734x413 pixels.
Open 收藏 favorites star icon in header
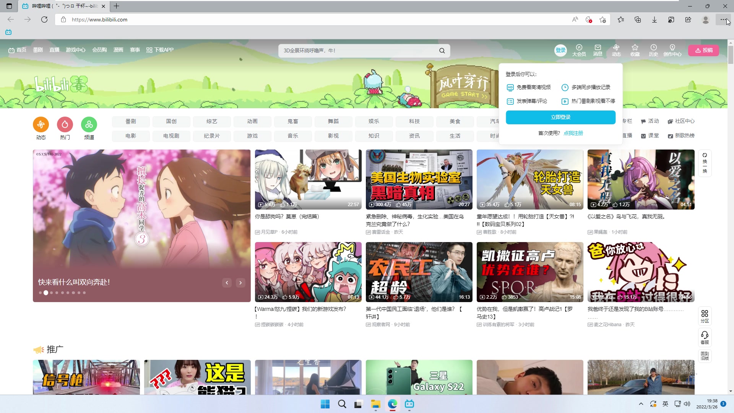(x=635, y=50)
